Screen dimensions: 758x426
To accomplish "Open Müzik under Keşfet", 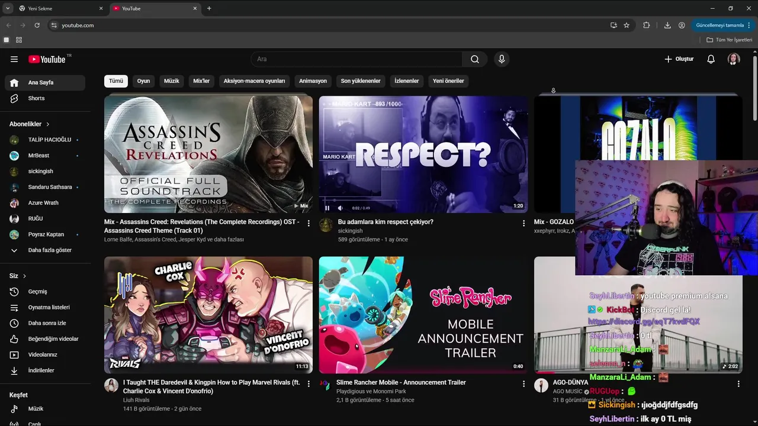I will [45, 409].
